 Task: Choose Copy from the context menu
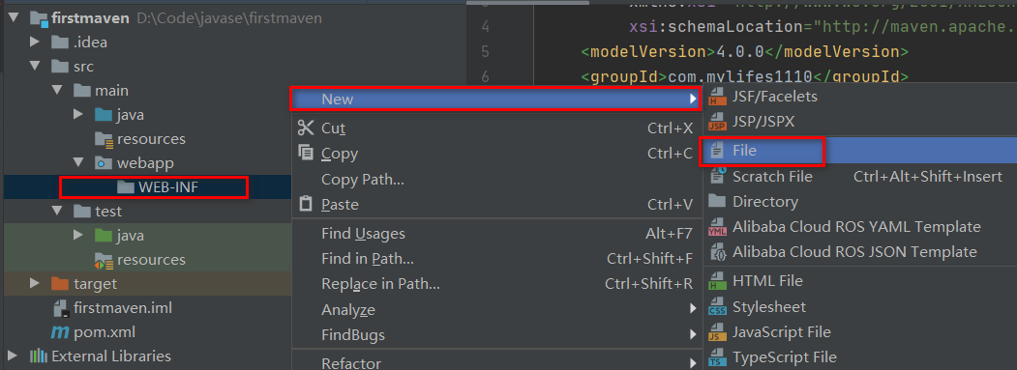[x=496, y=153]
